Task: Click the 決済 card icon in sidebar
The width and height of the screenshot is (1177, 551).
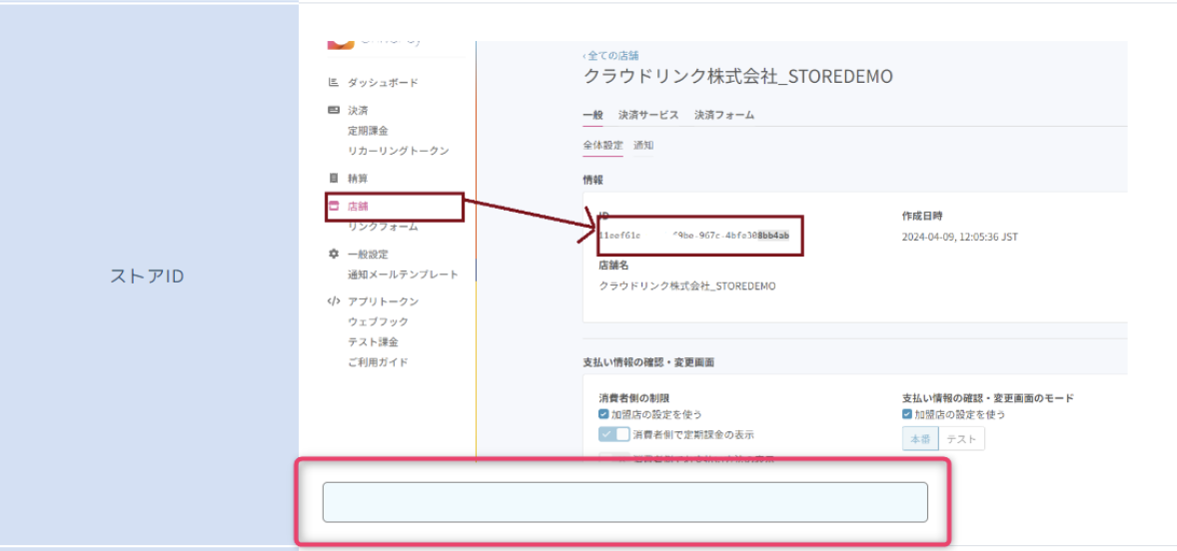Action: point(334,111)
